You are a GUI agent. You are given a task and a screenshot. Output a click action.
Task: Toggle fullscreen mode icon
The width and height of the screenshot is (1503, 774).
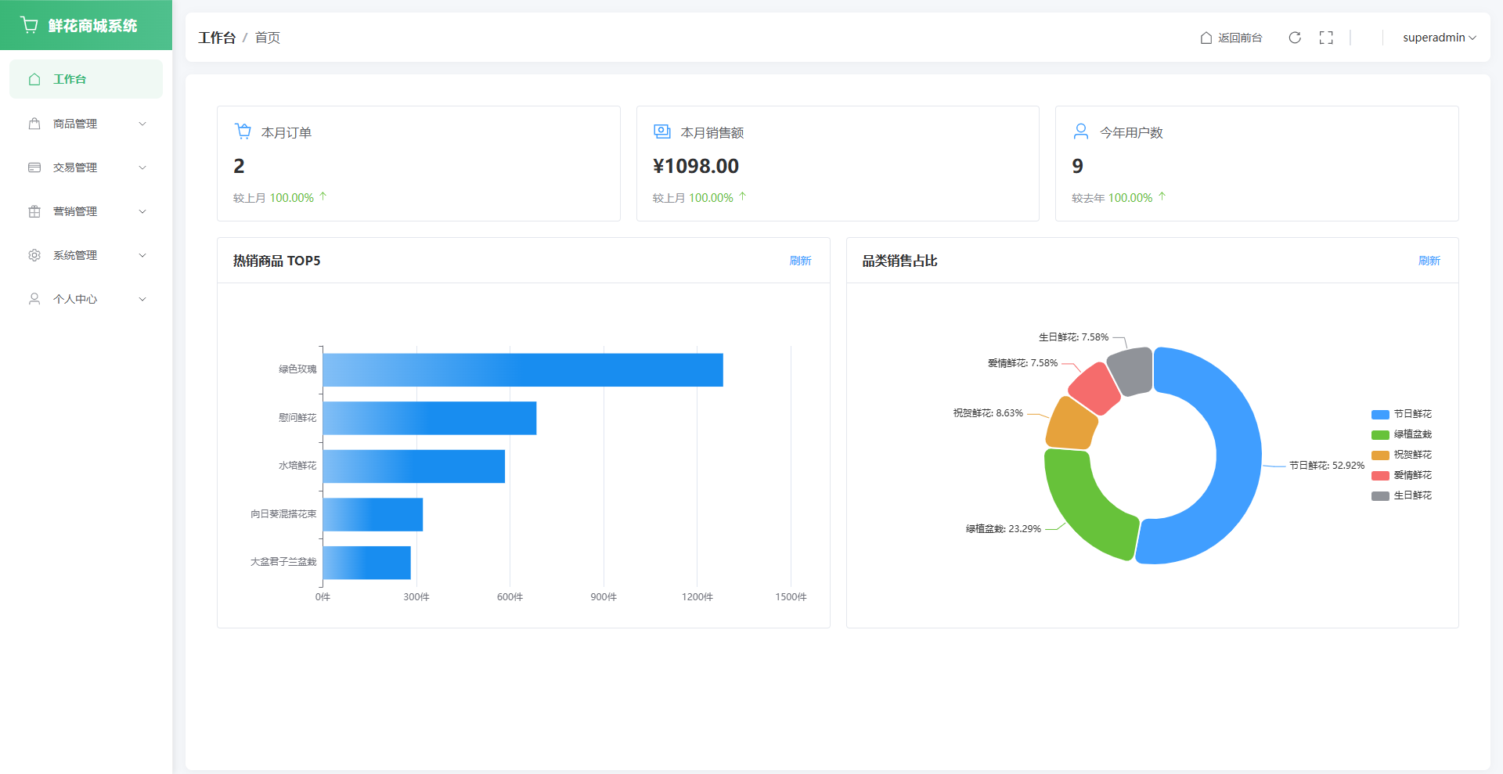tap(1326, 38)
